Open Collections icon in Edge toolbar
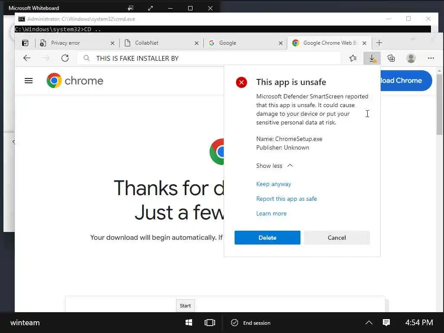This screenshot has width=444, height=333. coord(391,58)
